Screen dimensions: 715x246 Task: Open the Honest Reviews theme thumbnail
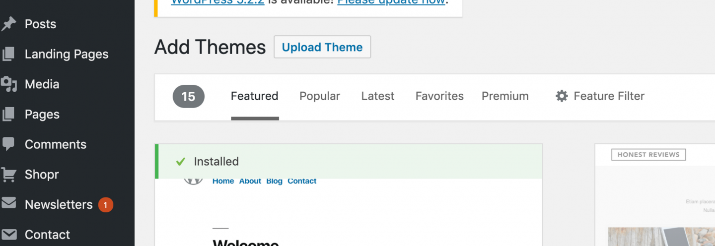tap(654, 195)
